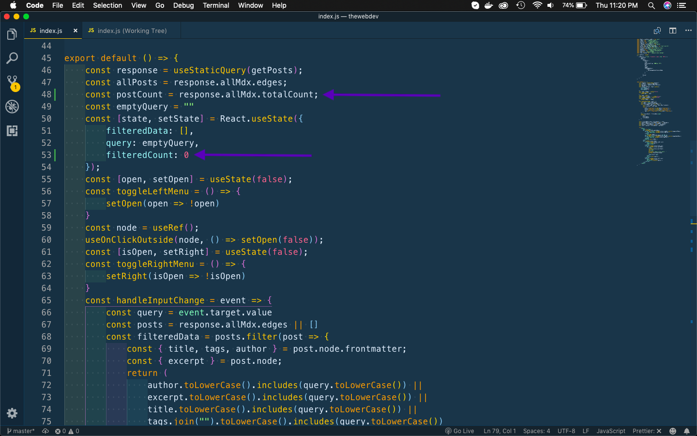Open clock Thu 11:20 PM in menu bar
The image size is (697, 436).
point(617,5)
